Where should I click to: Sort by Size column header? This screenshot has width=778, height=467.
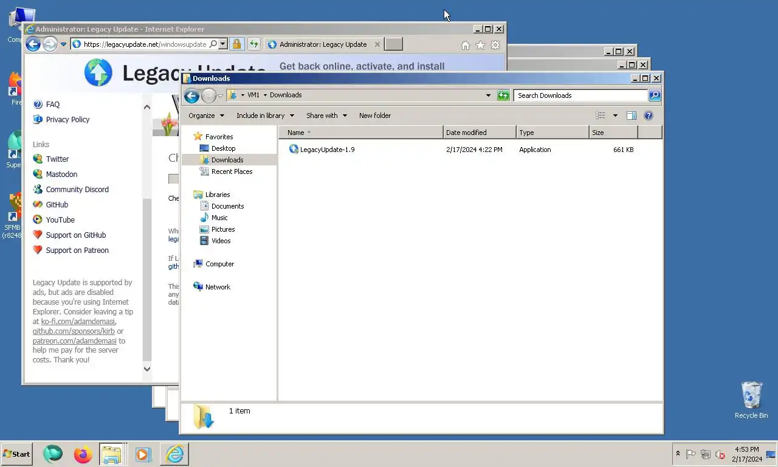click(613, 133)
